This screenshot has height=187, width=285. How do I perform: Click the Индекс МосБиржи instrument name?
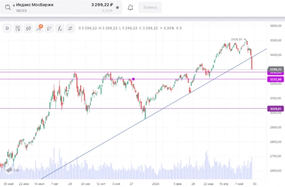tap(35, 5)
